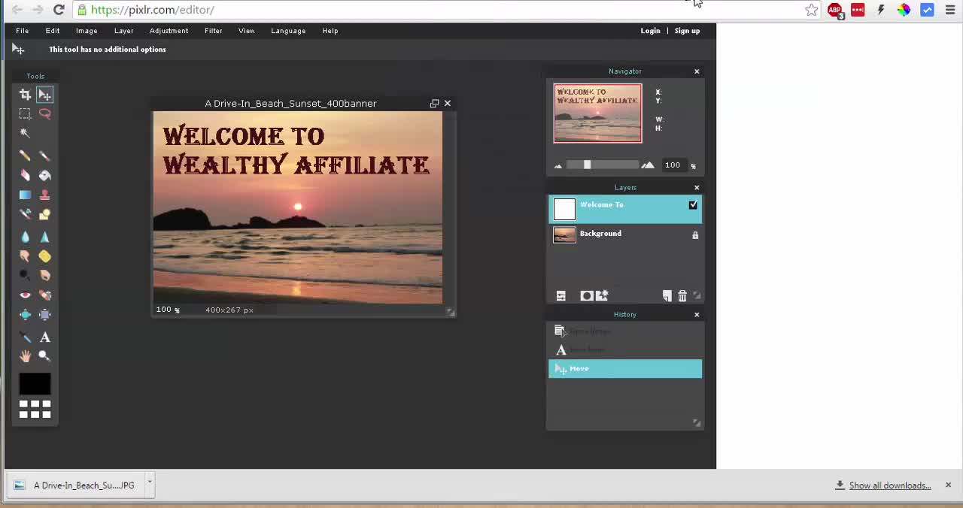
Task: Select the Sharpen tool
Action: tap(44, 237)
